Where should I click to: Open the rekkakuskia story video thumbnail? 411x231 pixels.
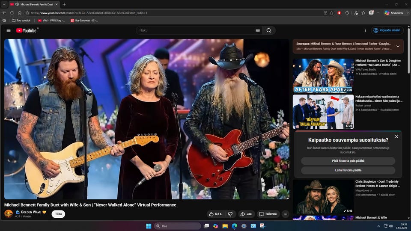point(323,112)
